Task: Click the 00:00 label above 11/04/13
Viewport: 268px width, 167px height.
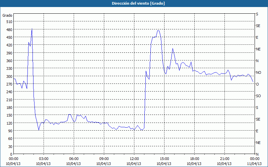Action: (255, 159)
